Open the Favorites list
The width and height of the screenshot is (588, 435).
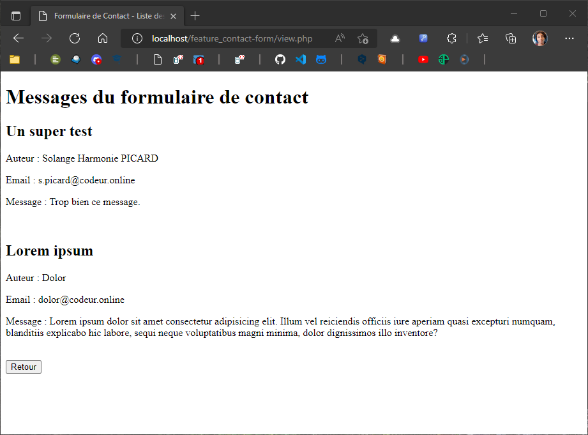[483, 38]
